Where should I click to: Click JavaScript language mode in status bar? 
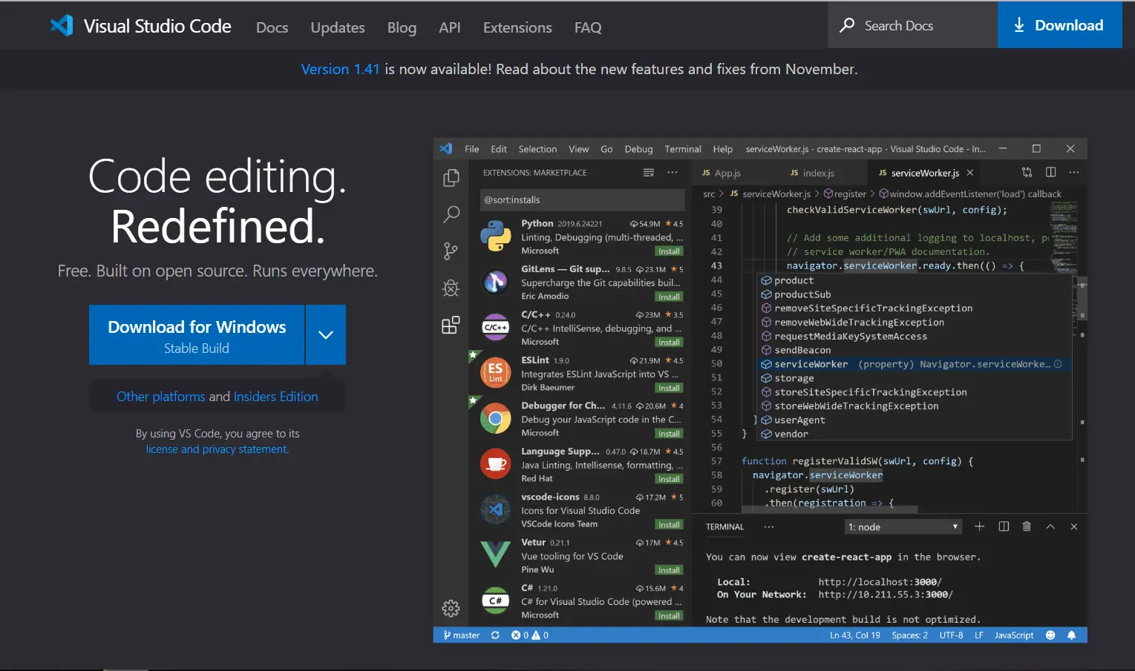click(1014, 635)
